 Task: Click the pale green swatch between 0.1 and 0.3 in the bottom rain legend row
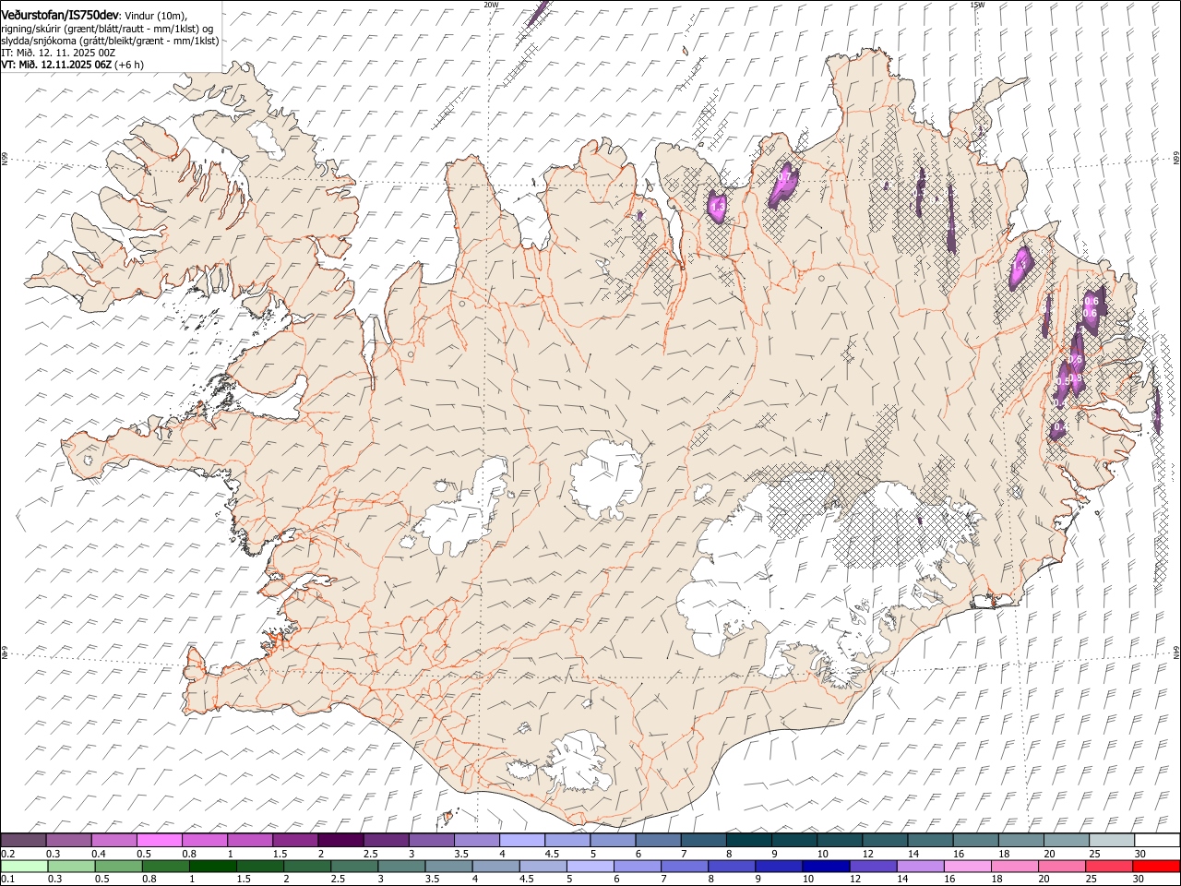[24, 867]
